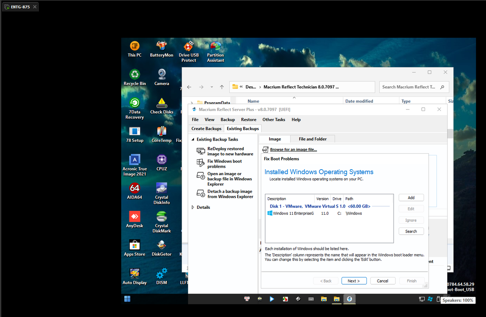This screenshot has height=317, width=486.
Task: Click the Add button
Action: 411,197
